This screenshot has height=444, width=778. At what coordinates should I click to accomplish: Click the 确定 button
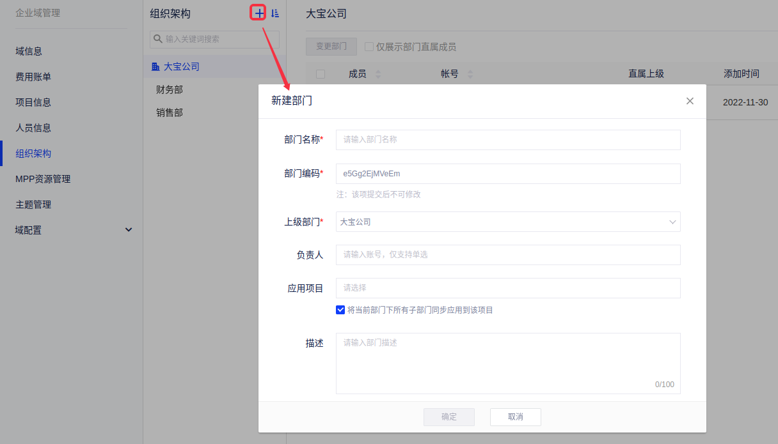(x=449, y=417)
